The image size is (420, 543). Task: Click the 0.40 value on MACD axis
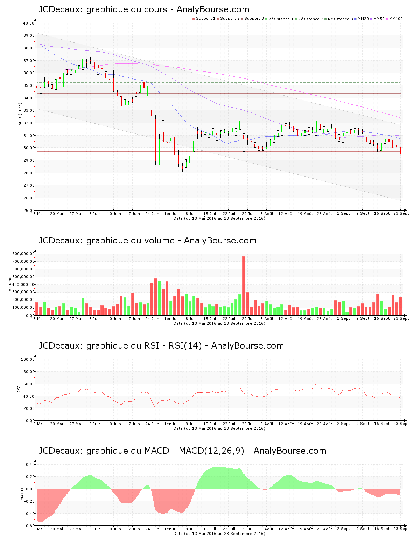click(x=31, y=465)
